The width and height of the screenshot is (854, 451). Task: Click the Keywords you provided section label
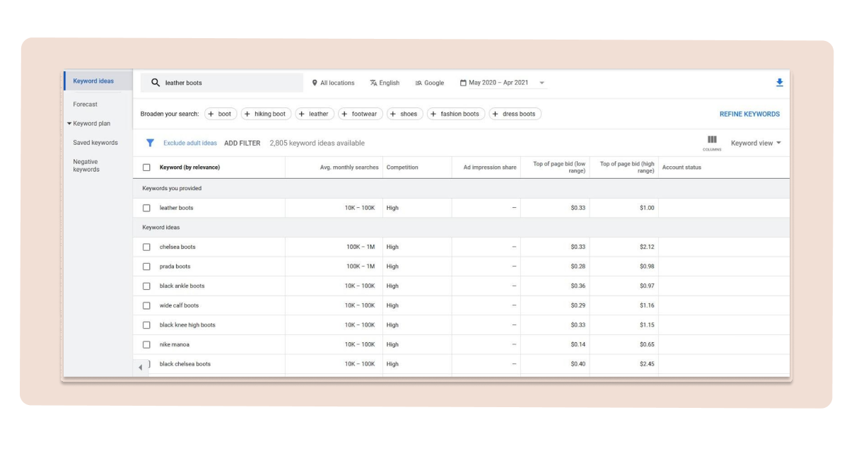coord(172,189)
